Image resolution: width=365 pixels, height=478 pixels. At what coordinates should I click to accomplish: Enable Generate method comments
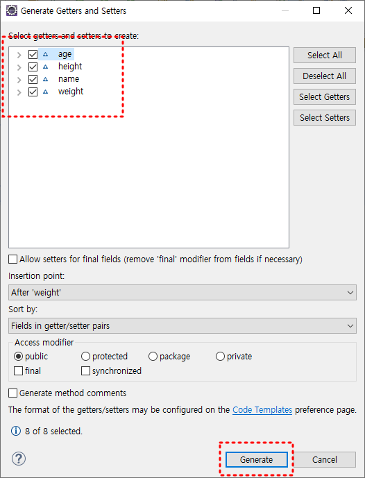click(12, 393)
